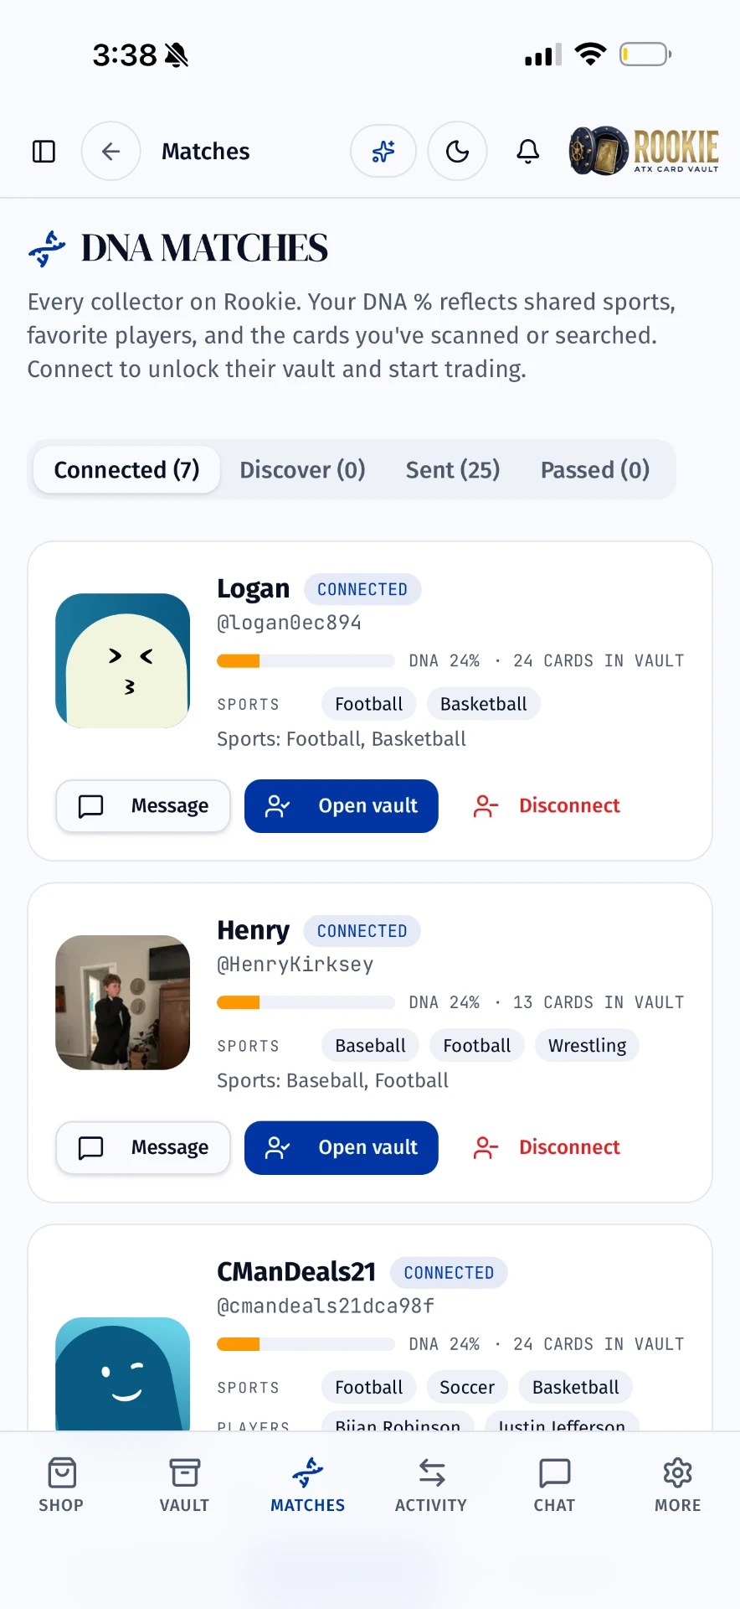Open the More gear in the bottom bar
The image size is (740, 1609).
tap(677, 1485)
